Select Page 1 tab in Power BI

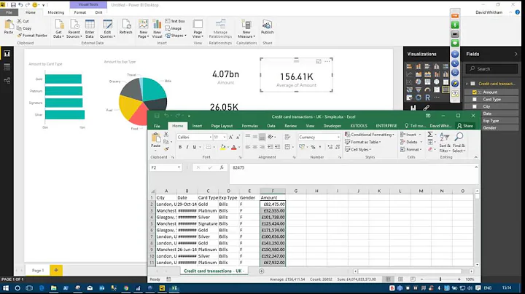(x=37, y=270)
